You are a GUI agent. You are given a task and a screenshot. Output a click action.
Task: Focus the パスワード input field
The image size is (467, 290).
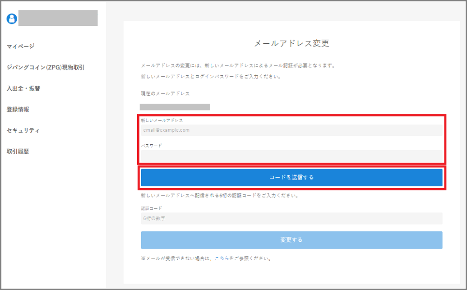291,156
